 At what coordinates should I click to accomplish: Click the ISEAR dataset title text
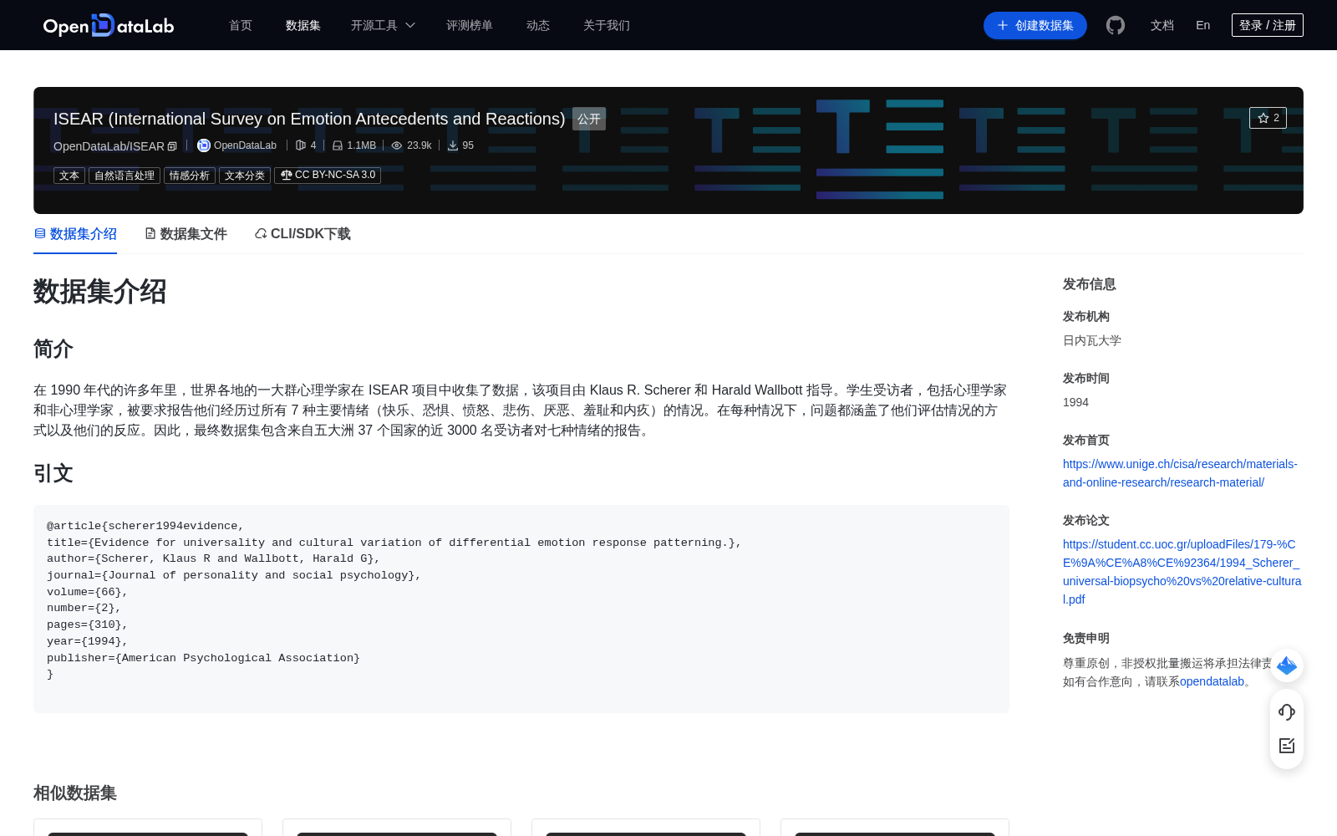309,119
